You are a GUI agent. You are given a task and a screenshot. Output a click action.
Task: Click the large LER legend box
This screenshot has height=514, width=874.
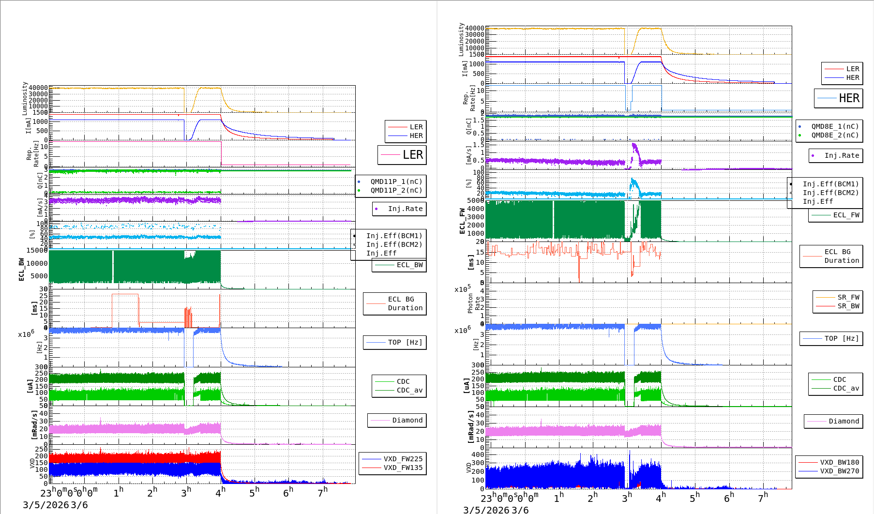coord(402,155)
